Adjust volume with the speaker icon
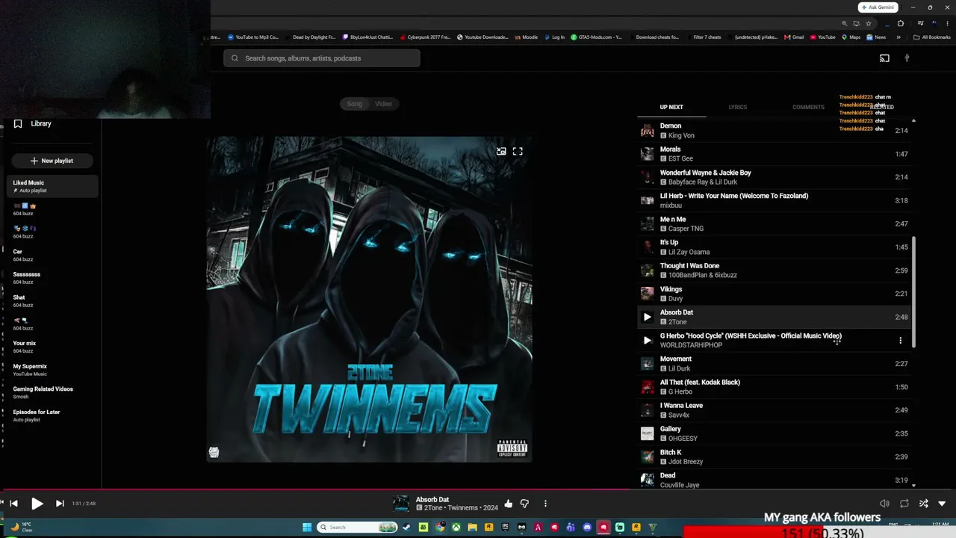The height and width of the screenshot is (538, 956). tap(884, 504)
